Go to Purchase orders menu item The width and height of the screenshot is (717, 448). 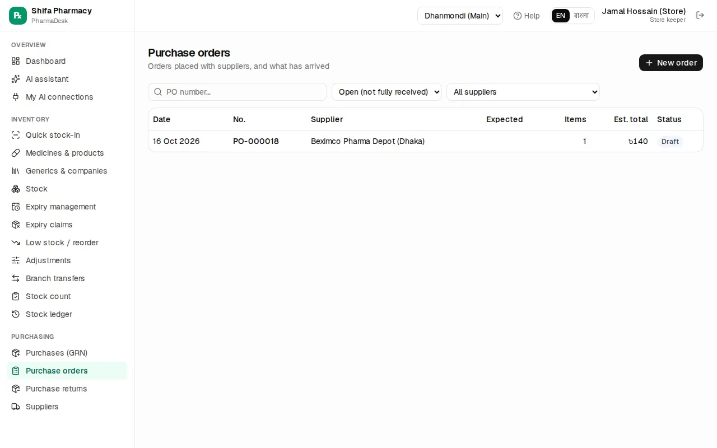coord(67,371)
